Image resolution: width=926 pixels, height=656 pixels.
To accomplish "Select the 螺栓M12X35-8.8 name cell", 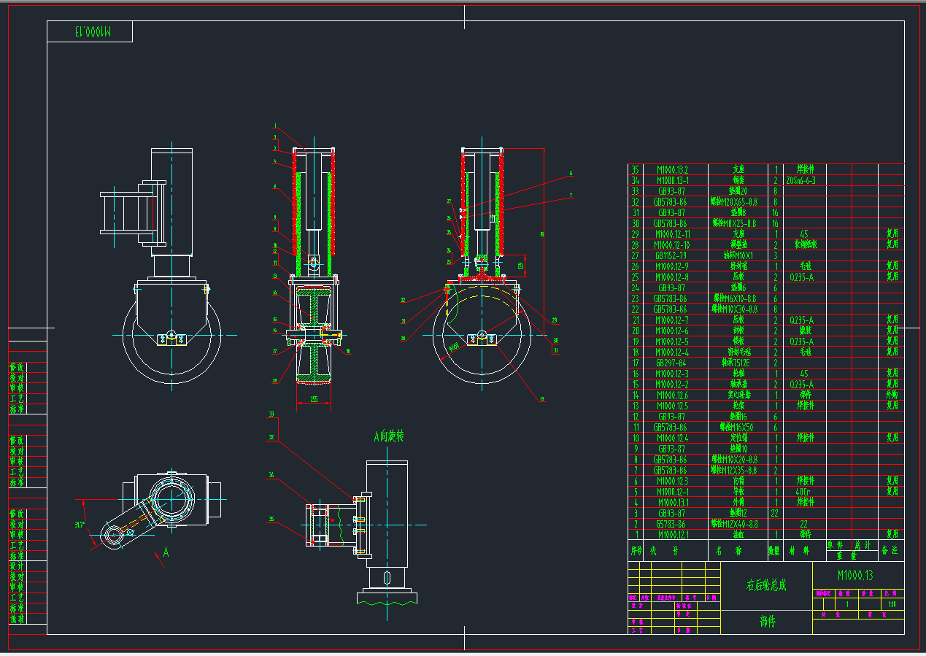I will [x=733, y=470].
